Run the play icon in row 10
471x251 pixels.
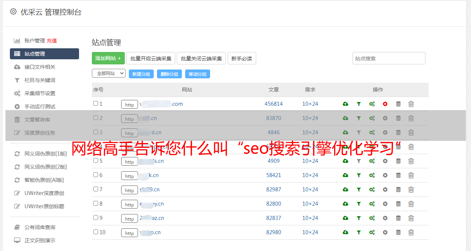coord(385,232)
